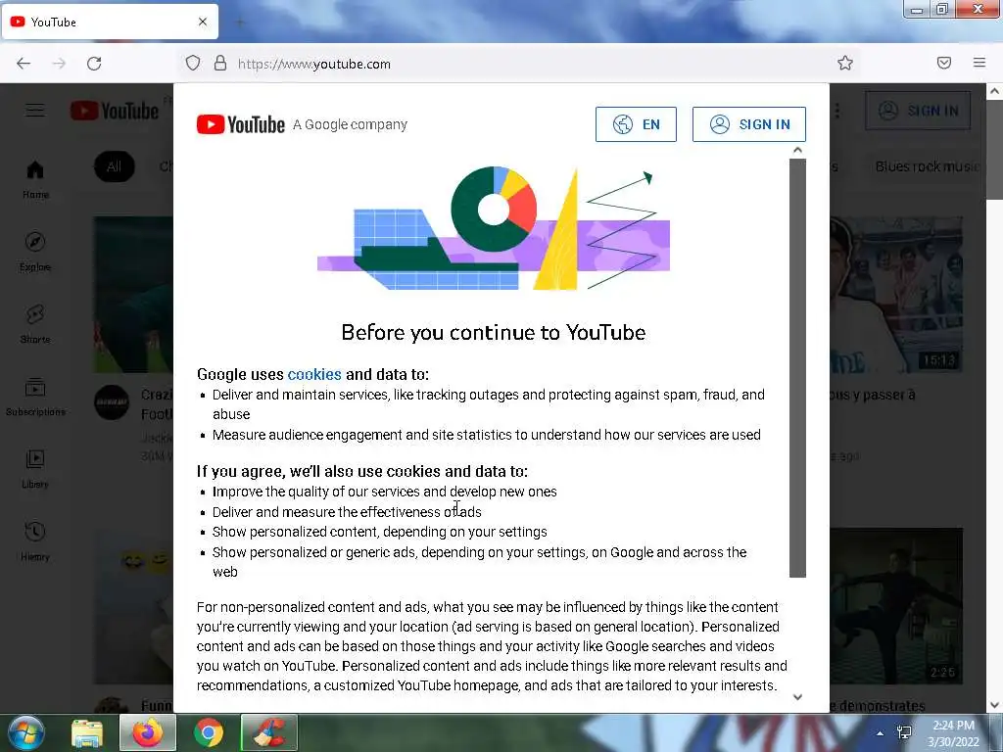Screen dimensions: 1003x752
Task: Open a new tab with plus button
Action: tap(241, 23)
